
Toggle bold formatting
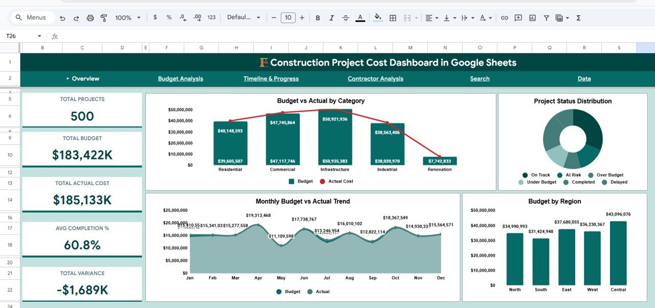pyautogui.click(x=317, y=17)
